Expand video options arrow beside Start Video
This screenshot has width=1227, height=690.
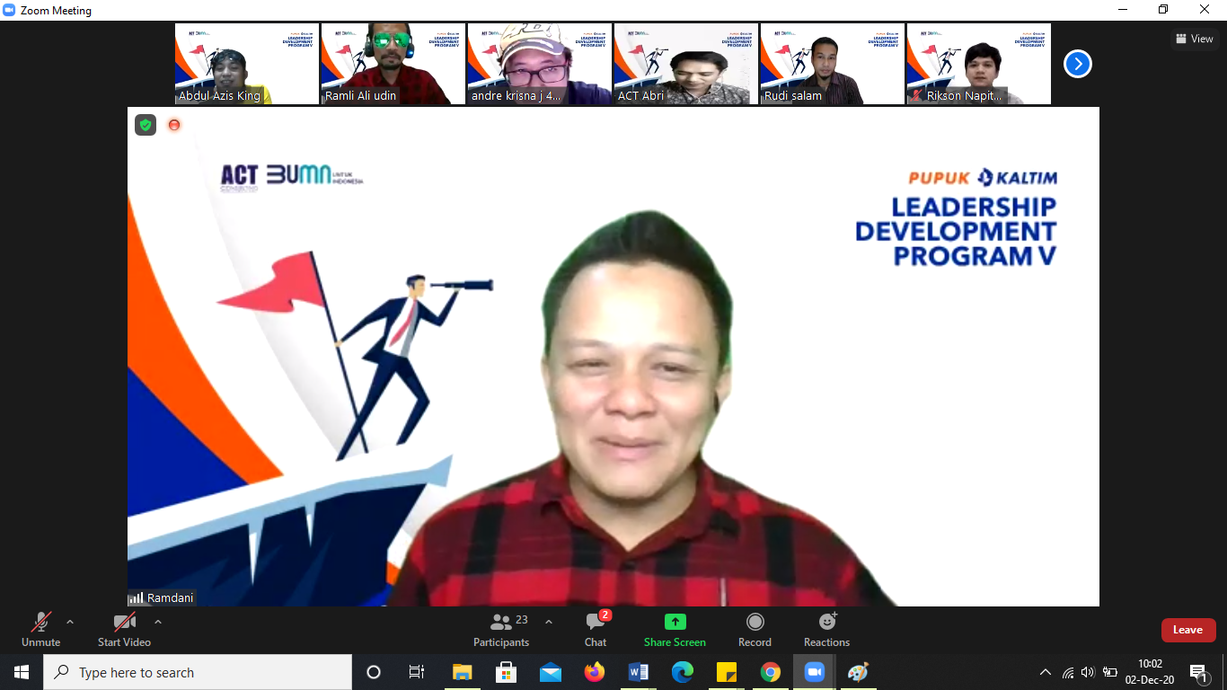[x=158, y=622]
